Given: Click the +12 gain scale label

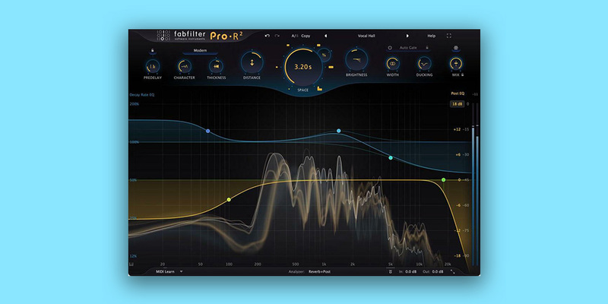Looking at the screenshot, I should click(457, 129).
